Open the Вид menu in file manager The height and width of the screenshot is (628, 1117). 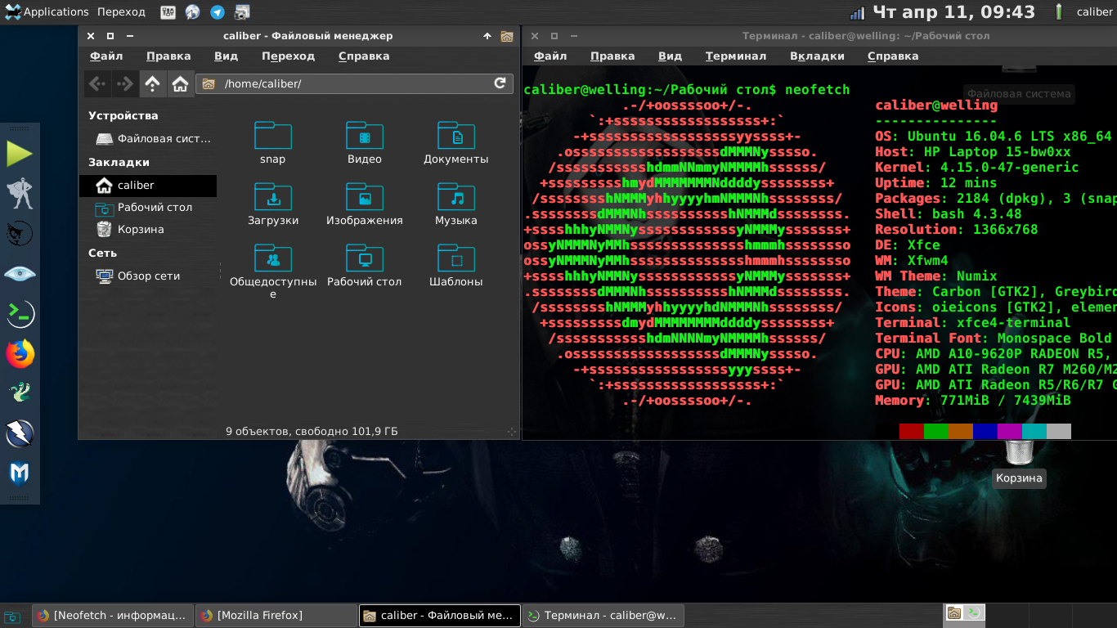(x=226, y=56)
